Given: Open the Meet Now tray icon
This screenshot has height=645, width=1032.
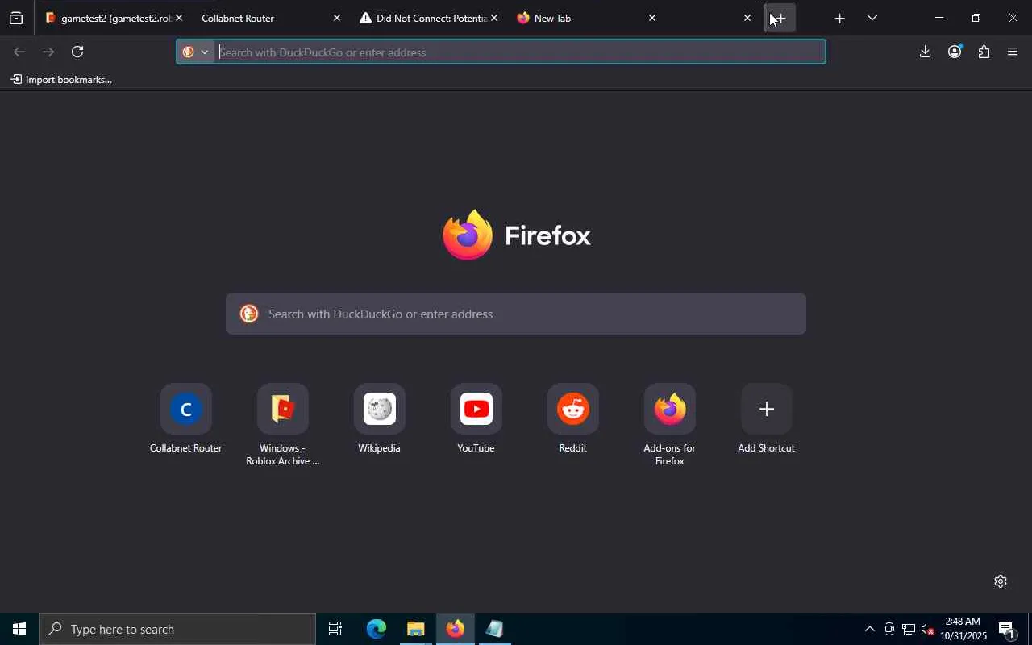Looking at the screenshot, I should [888, 630].
